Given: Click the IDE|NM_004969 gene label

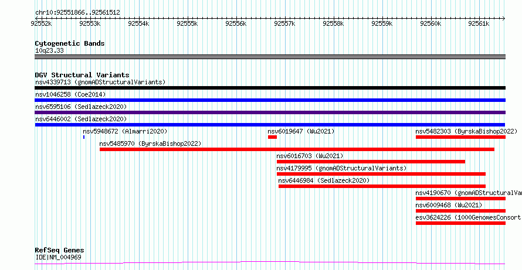Looking at the screenshot, I should click(58, 257).
